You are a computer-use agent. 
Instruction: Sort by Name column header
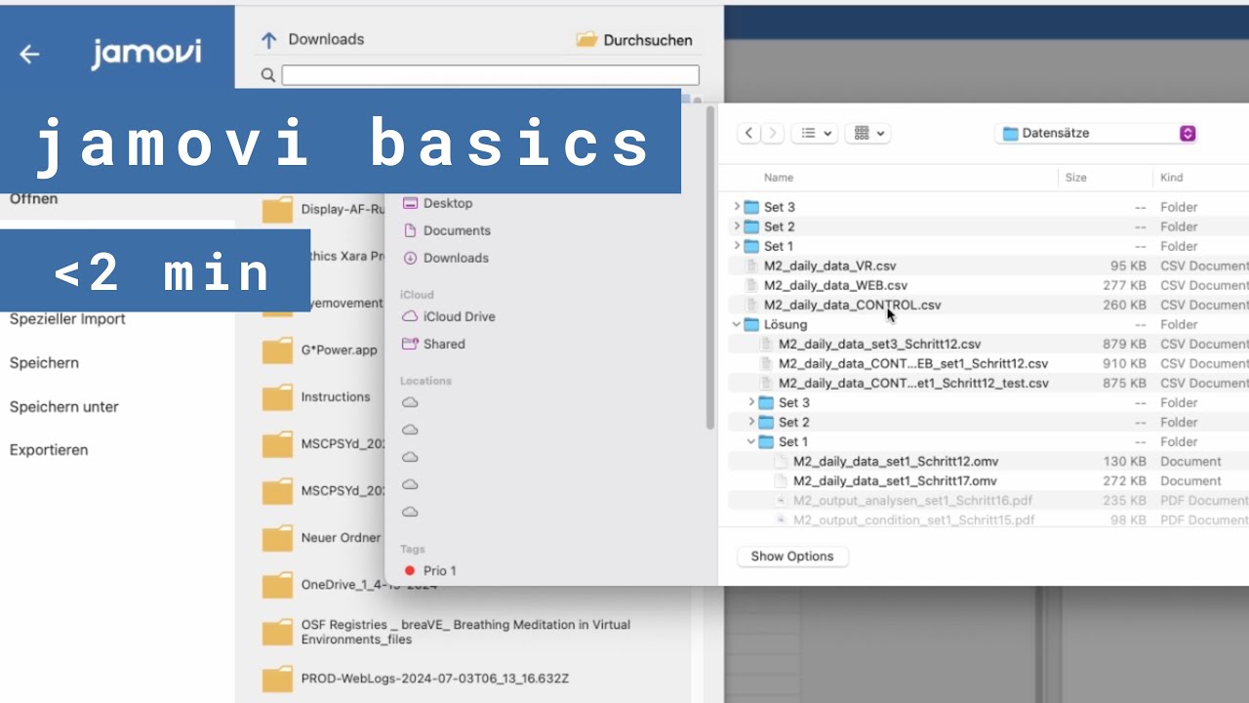[x=779, y=178]
